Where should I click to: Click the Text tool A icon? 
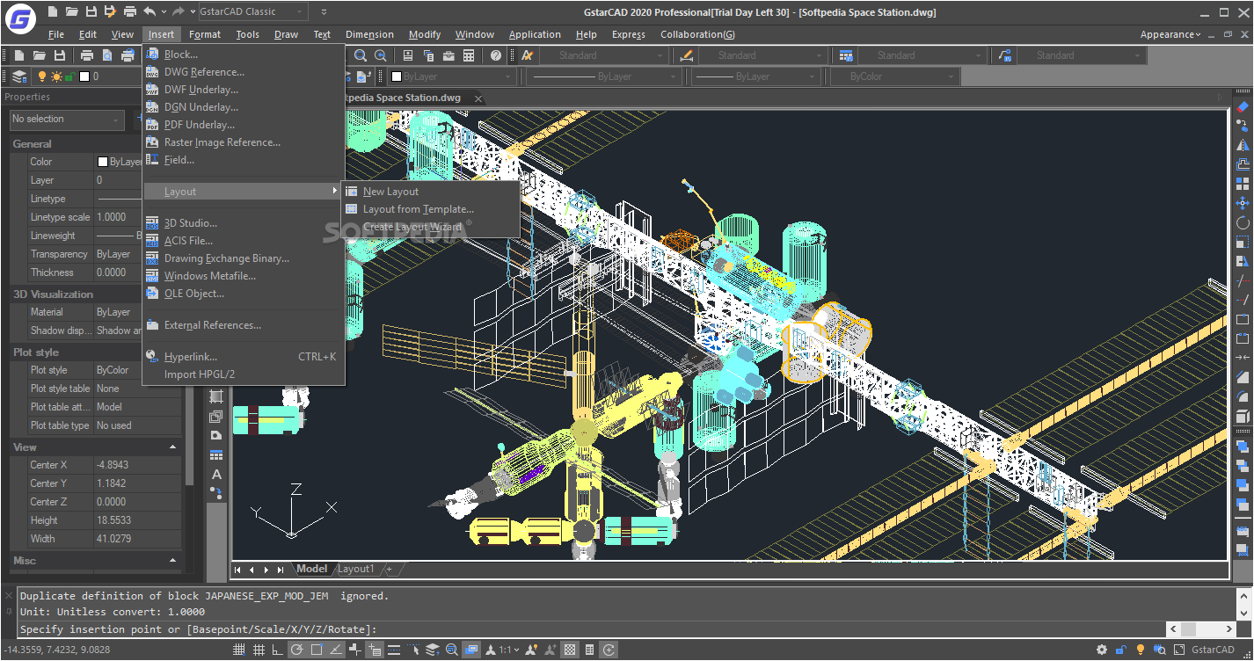216,475
